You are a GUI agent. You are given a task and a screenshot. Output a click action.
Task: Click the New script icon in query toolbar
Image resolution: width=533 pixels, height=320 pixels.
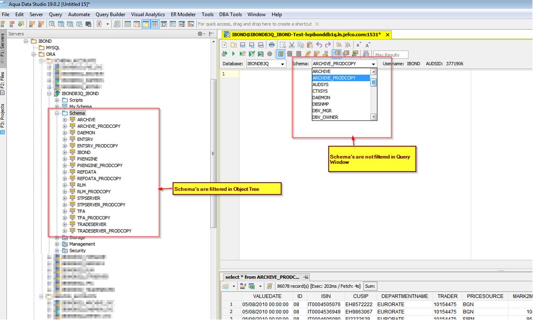pos(224,45)
